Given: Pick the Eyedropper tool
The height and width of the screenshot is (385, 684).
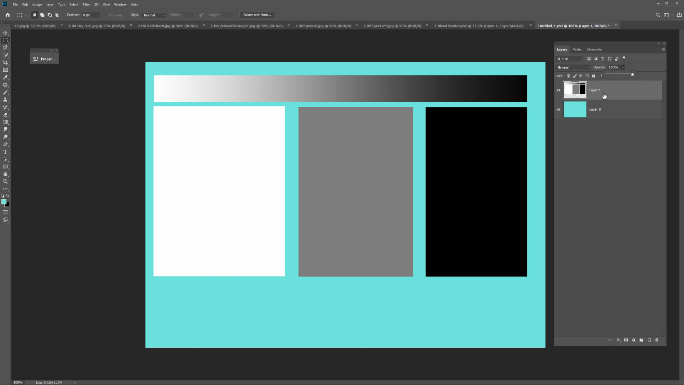Looking at the screenshot, I should point(5,78).
